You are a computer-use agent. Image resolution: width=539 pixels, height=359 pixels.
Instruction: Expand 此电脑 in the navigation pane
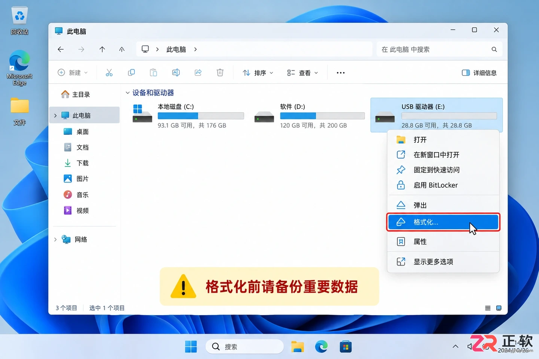click(x=55, y=116)
